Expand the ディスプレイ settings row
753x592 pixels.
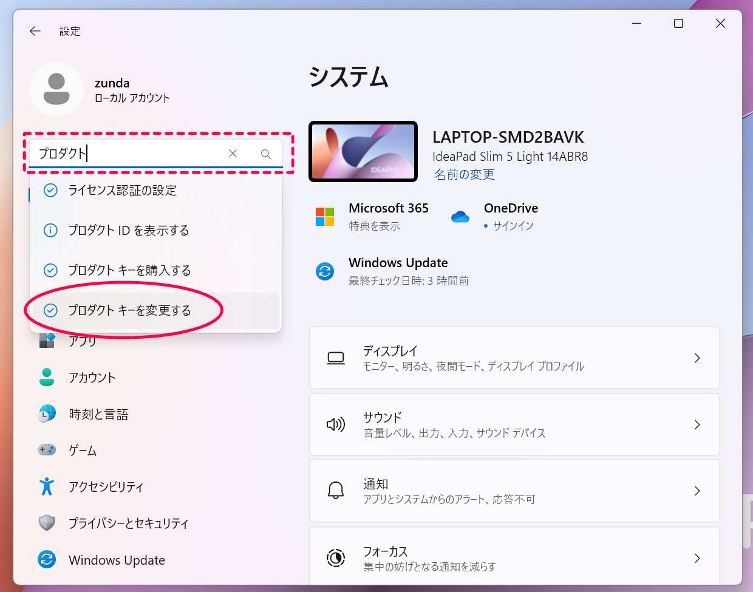[x=697, y=358]
